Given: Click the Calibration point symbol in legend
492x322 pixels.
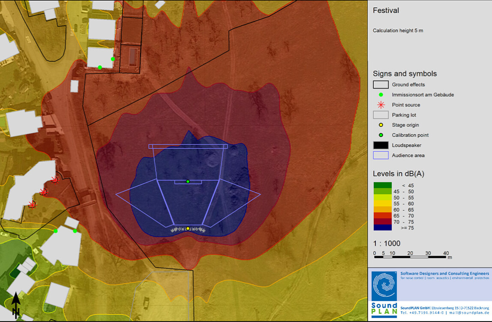Looking at the screenshot, I should [381, 135].
